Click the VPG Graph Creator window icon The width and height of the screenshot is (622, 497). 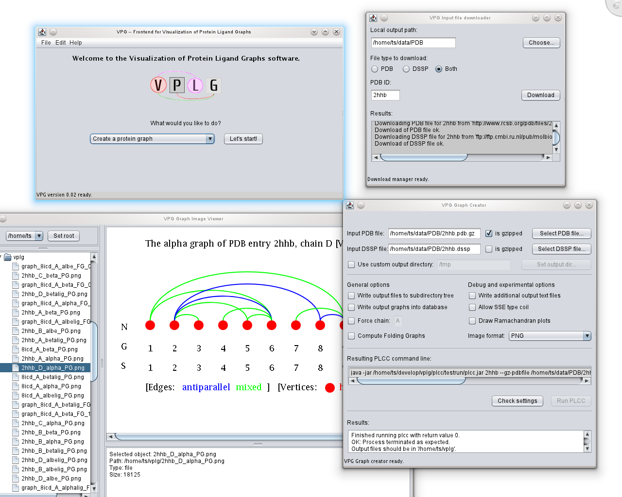[350, 205]
